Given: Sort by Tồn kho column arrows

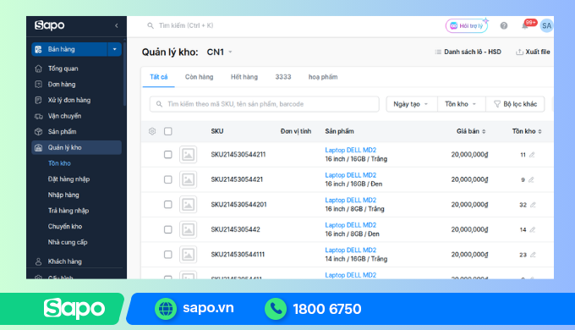Looking at the screenshot, I should click(539, 131).
